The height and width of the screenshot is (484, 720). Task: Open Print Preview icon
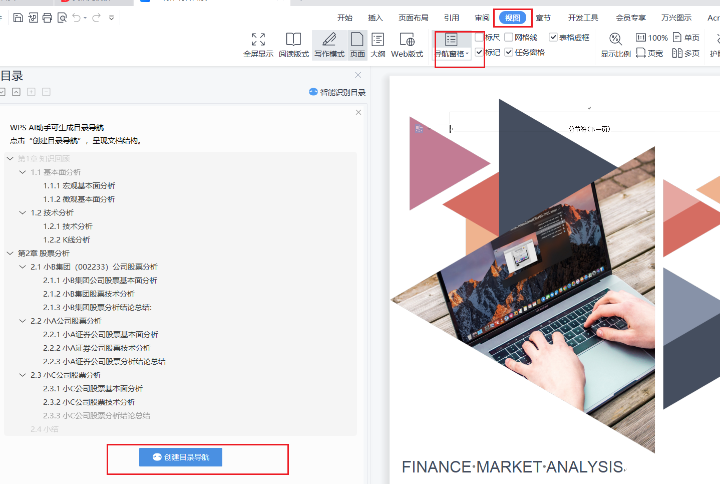(62, 18)
